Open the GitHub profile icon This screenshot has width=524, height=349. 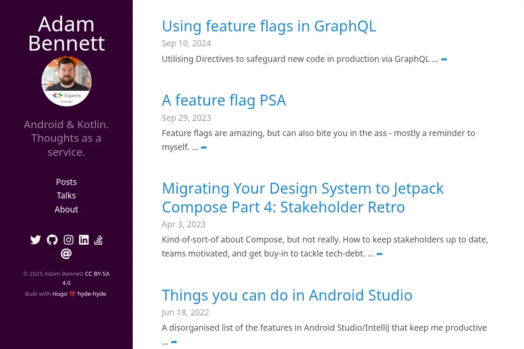[52, 240]
